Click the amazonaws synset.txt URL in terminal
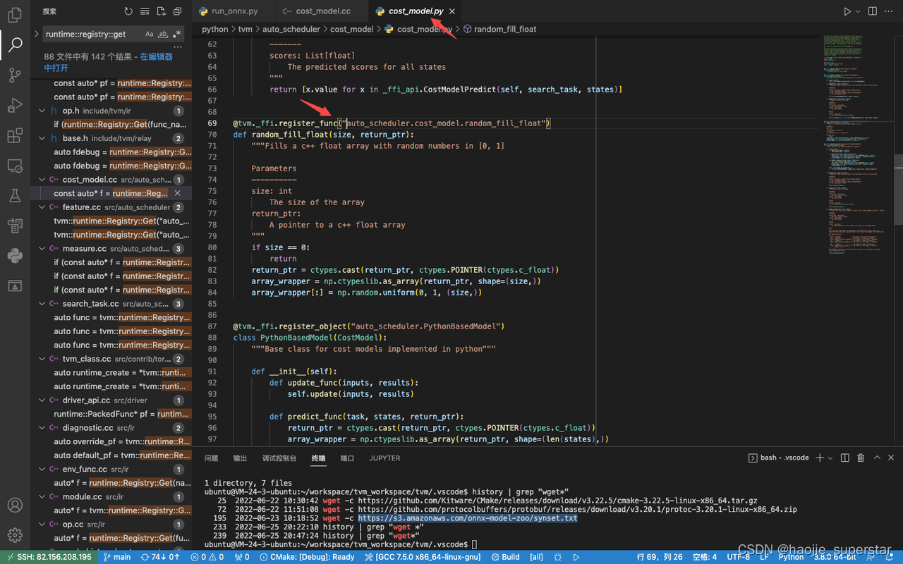Image resolution: width=903 pixels, height=564 pixels. pos(468,518)
